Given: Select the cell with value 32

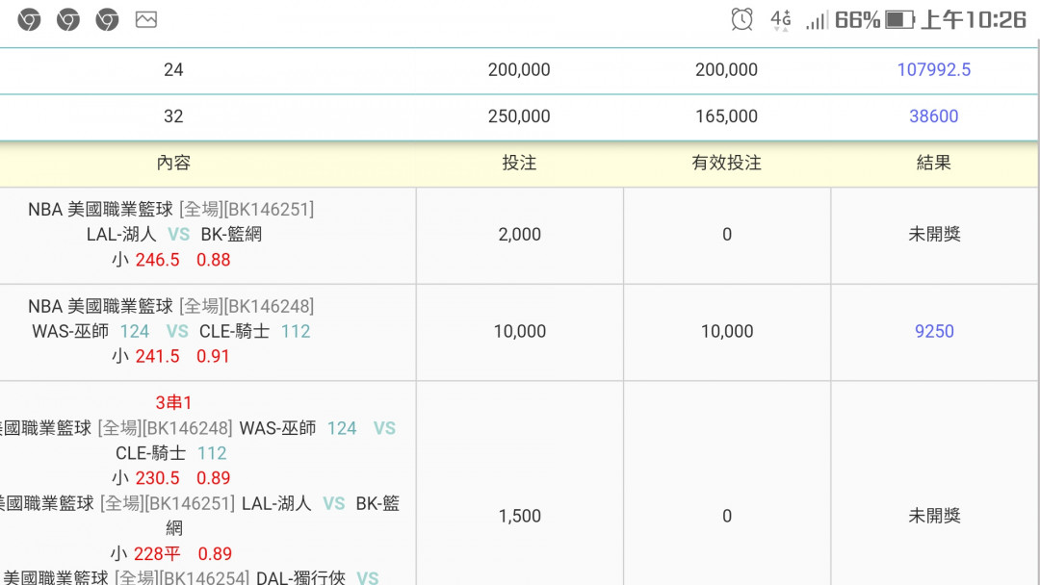Looking at the screenshot, I should tap(173, 115).
